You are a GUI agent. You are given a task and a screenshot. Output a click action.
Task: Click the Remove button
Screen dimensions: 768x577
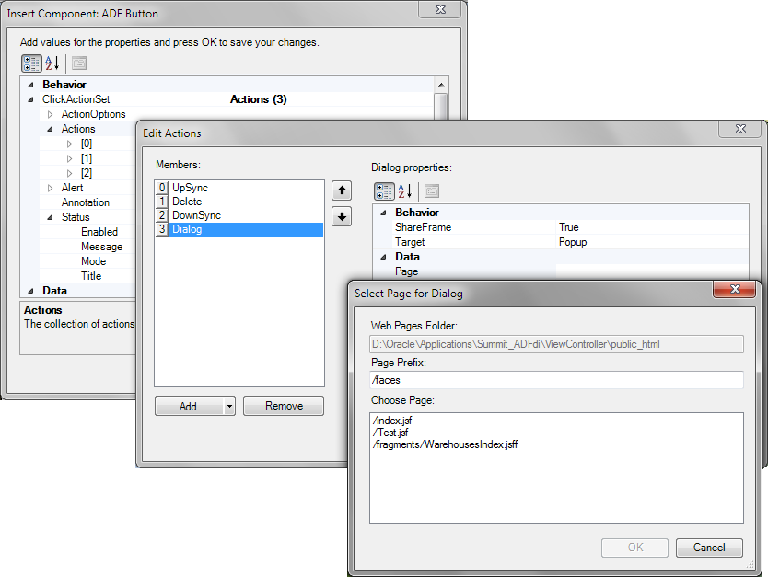coord(284,406)
